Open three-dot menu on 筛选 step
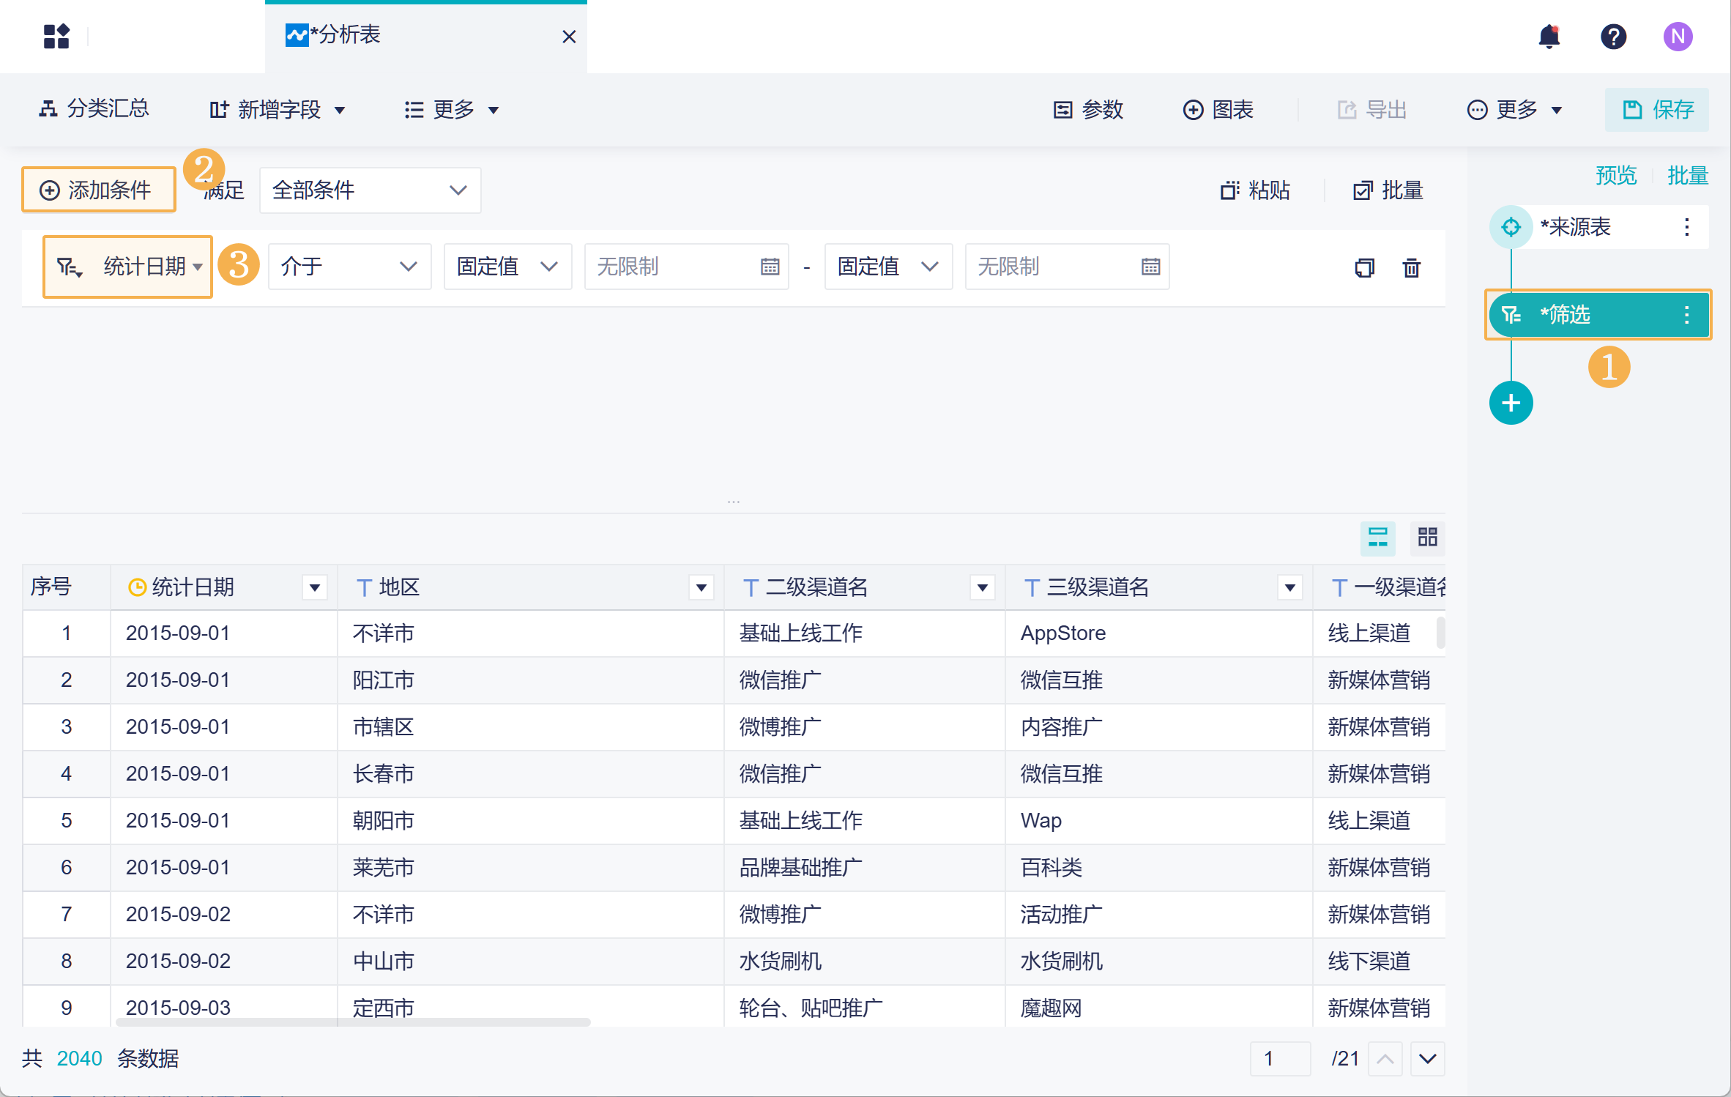This screenshot has width=1731, height=1097. pos(1687,315)
